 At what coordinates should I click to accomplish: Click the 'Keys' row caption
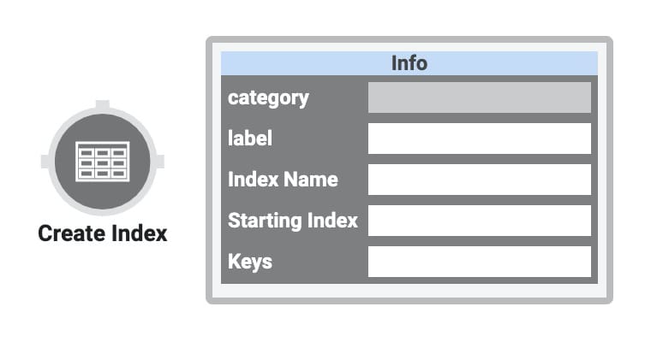pyautogui.click(x=250, y=262)
